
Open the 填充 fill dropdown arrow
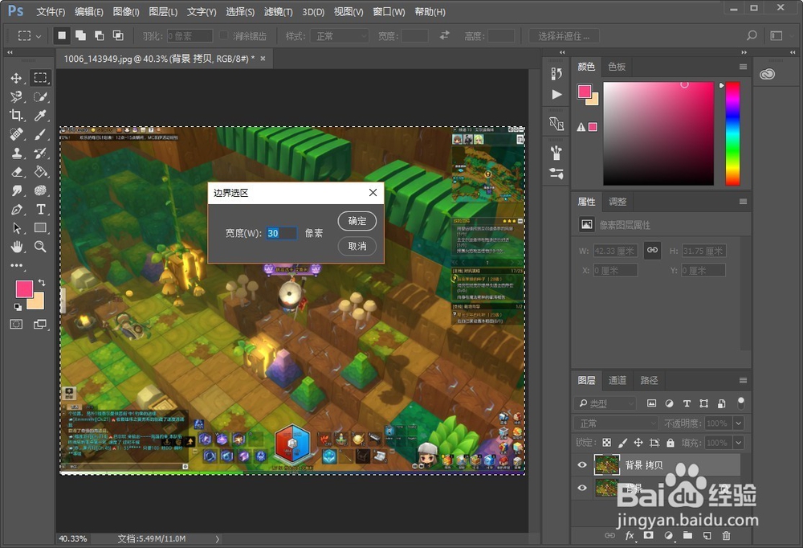click(x=739, y=443)
